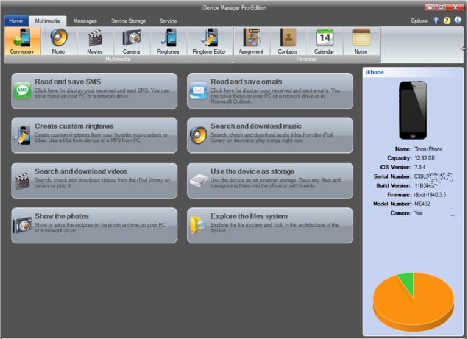The height and width of the screenshot is (339, 468).
Task: Click the green slice of the storage pie
Action: [408, 282]
